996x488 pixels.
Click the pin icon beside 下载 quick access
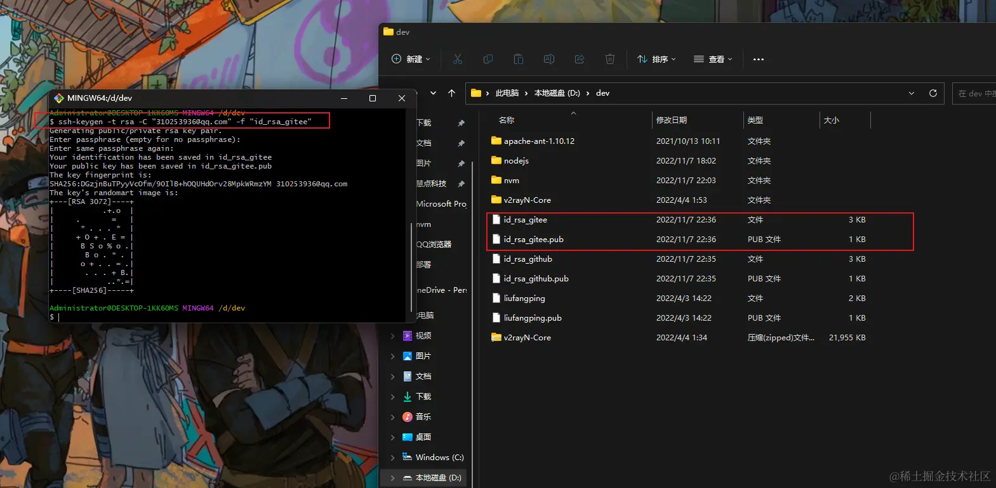point(461,123)
